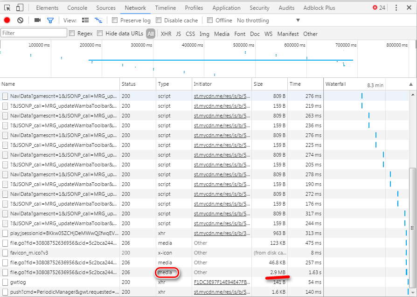Viewport: 417px width, 297px height.
Task: Enable the Preserve log checkbox
Action: 115,21
